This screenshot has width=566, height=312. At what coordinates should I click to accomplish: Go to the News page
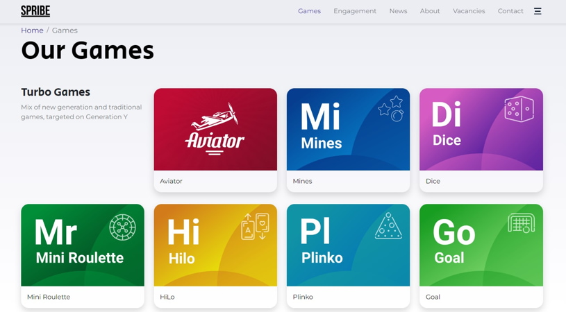pyautogui.click(x=398, y=11)
